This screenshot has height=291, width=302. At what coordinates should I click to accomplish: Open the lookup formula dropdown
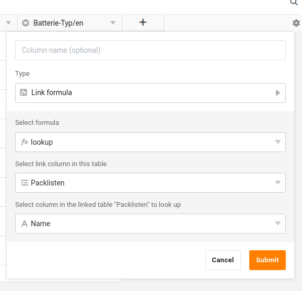150,142
